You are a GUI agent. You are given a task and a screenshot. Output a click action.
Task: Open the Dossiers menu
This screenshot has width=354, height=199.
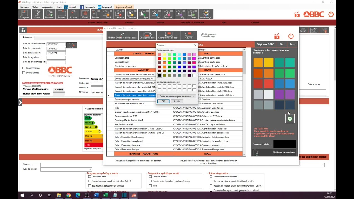pos(25,7)
